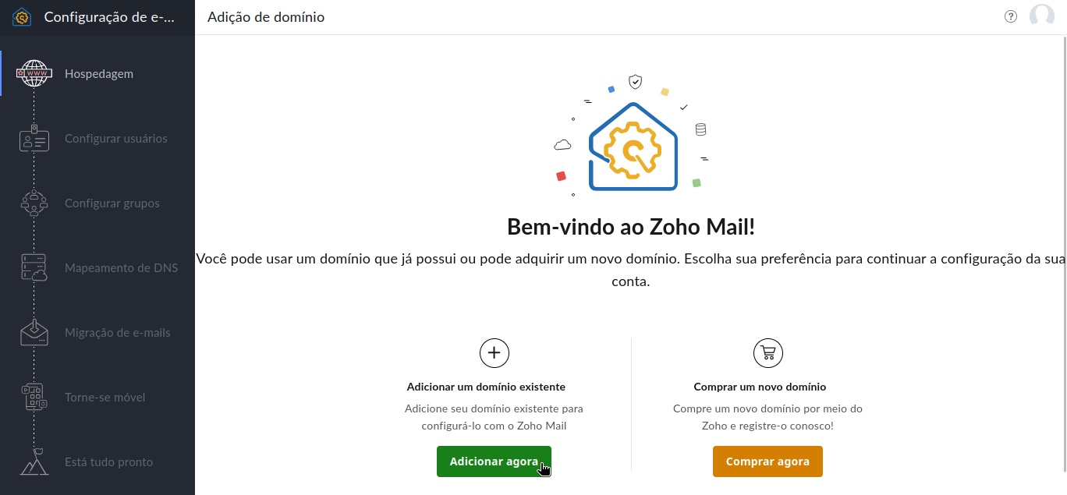Viewport: 1067px width, 495px height.
Task: Click the Configurar grupos people icon
Action: click(34, 203)
